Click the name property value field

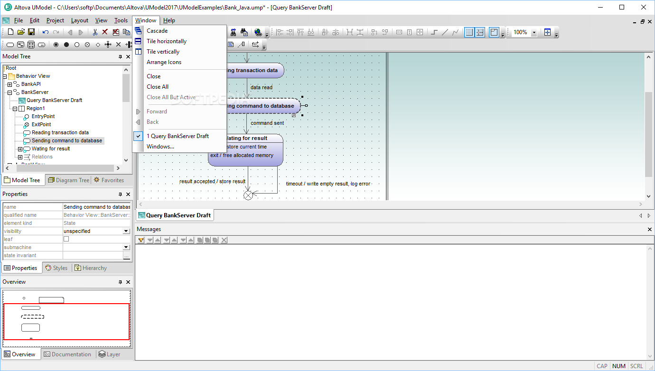click(97, 207)
